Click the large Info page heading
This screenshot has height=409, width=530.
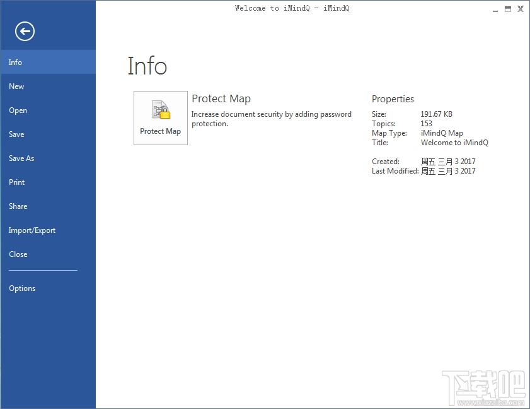pos(147,66)
